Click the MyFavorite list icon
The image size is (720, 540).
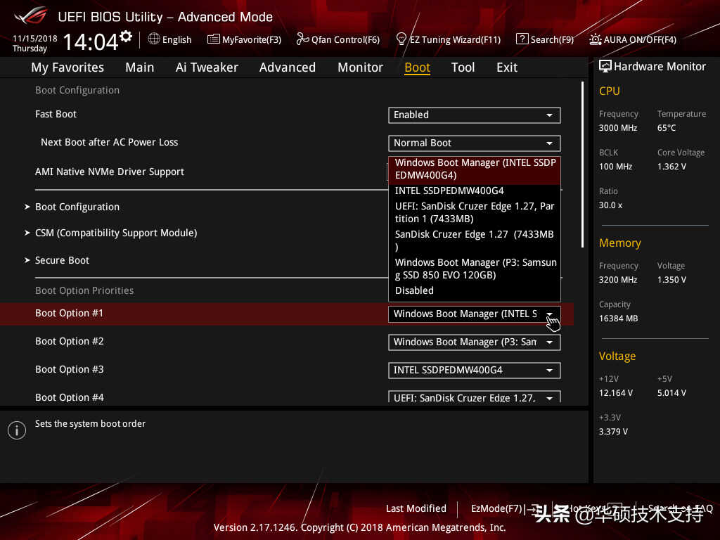(214, 39)
